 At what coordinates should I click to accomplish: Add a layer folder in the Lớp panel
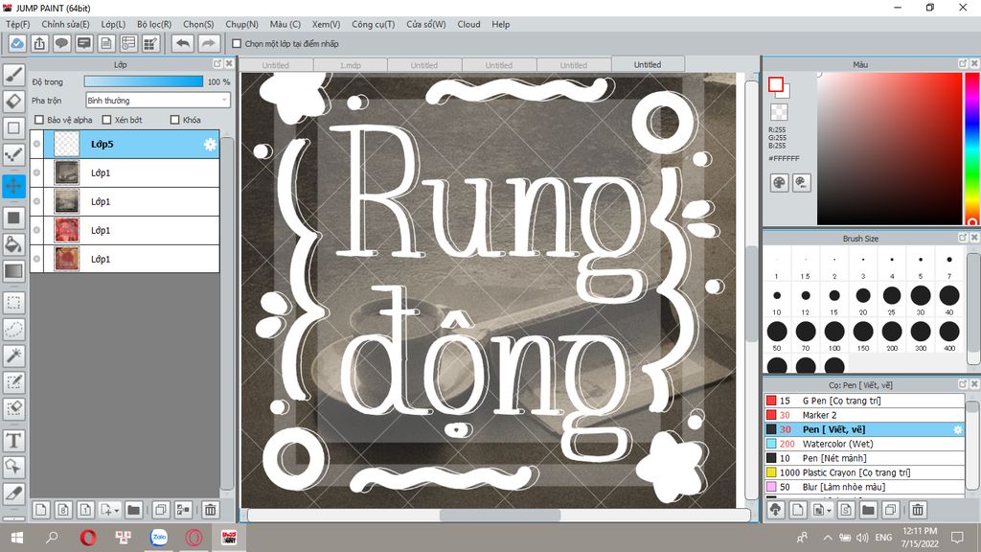click(x=133, y=510)
